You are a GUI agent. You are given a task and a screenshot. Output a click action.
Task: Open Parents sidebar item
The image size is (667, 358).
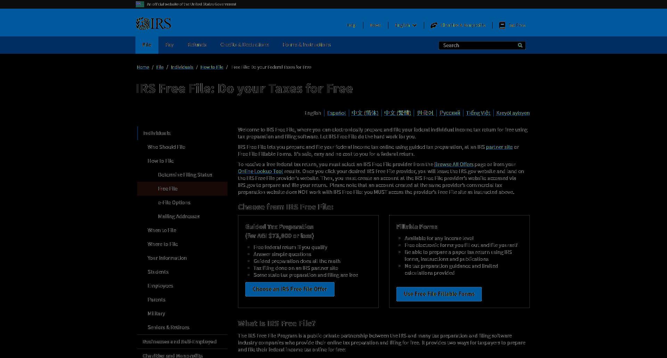(x=156, y=300)
